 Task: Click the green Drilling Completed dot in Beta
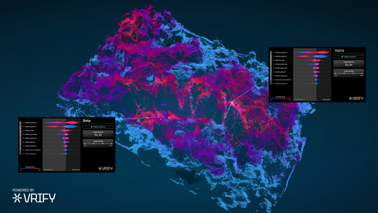pos(92,127)
